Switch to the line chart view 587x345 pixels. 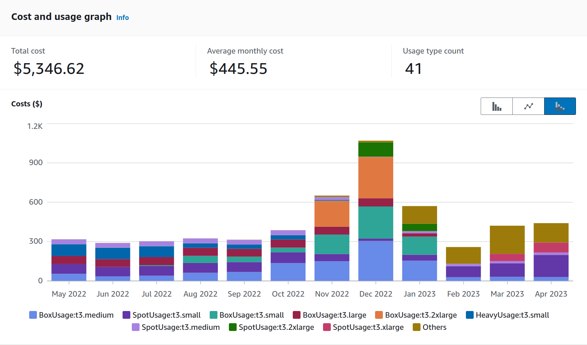coord(528,106)
